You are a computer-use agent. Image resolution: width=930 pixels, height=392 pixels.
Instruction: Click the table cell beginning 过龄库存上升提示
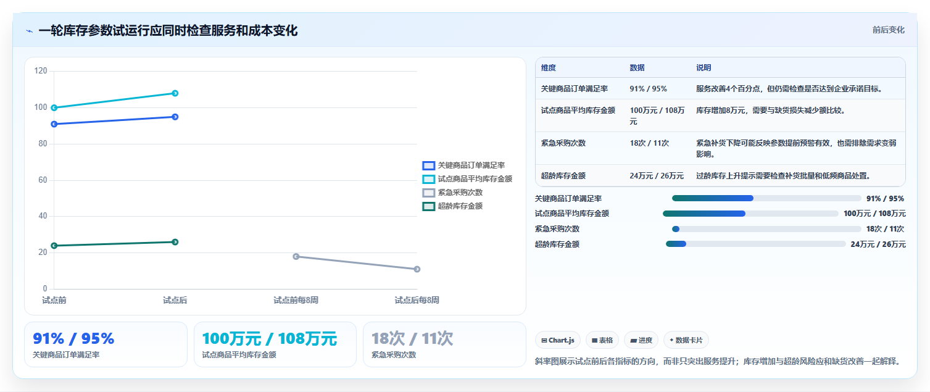(797, 175)
